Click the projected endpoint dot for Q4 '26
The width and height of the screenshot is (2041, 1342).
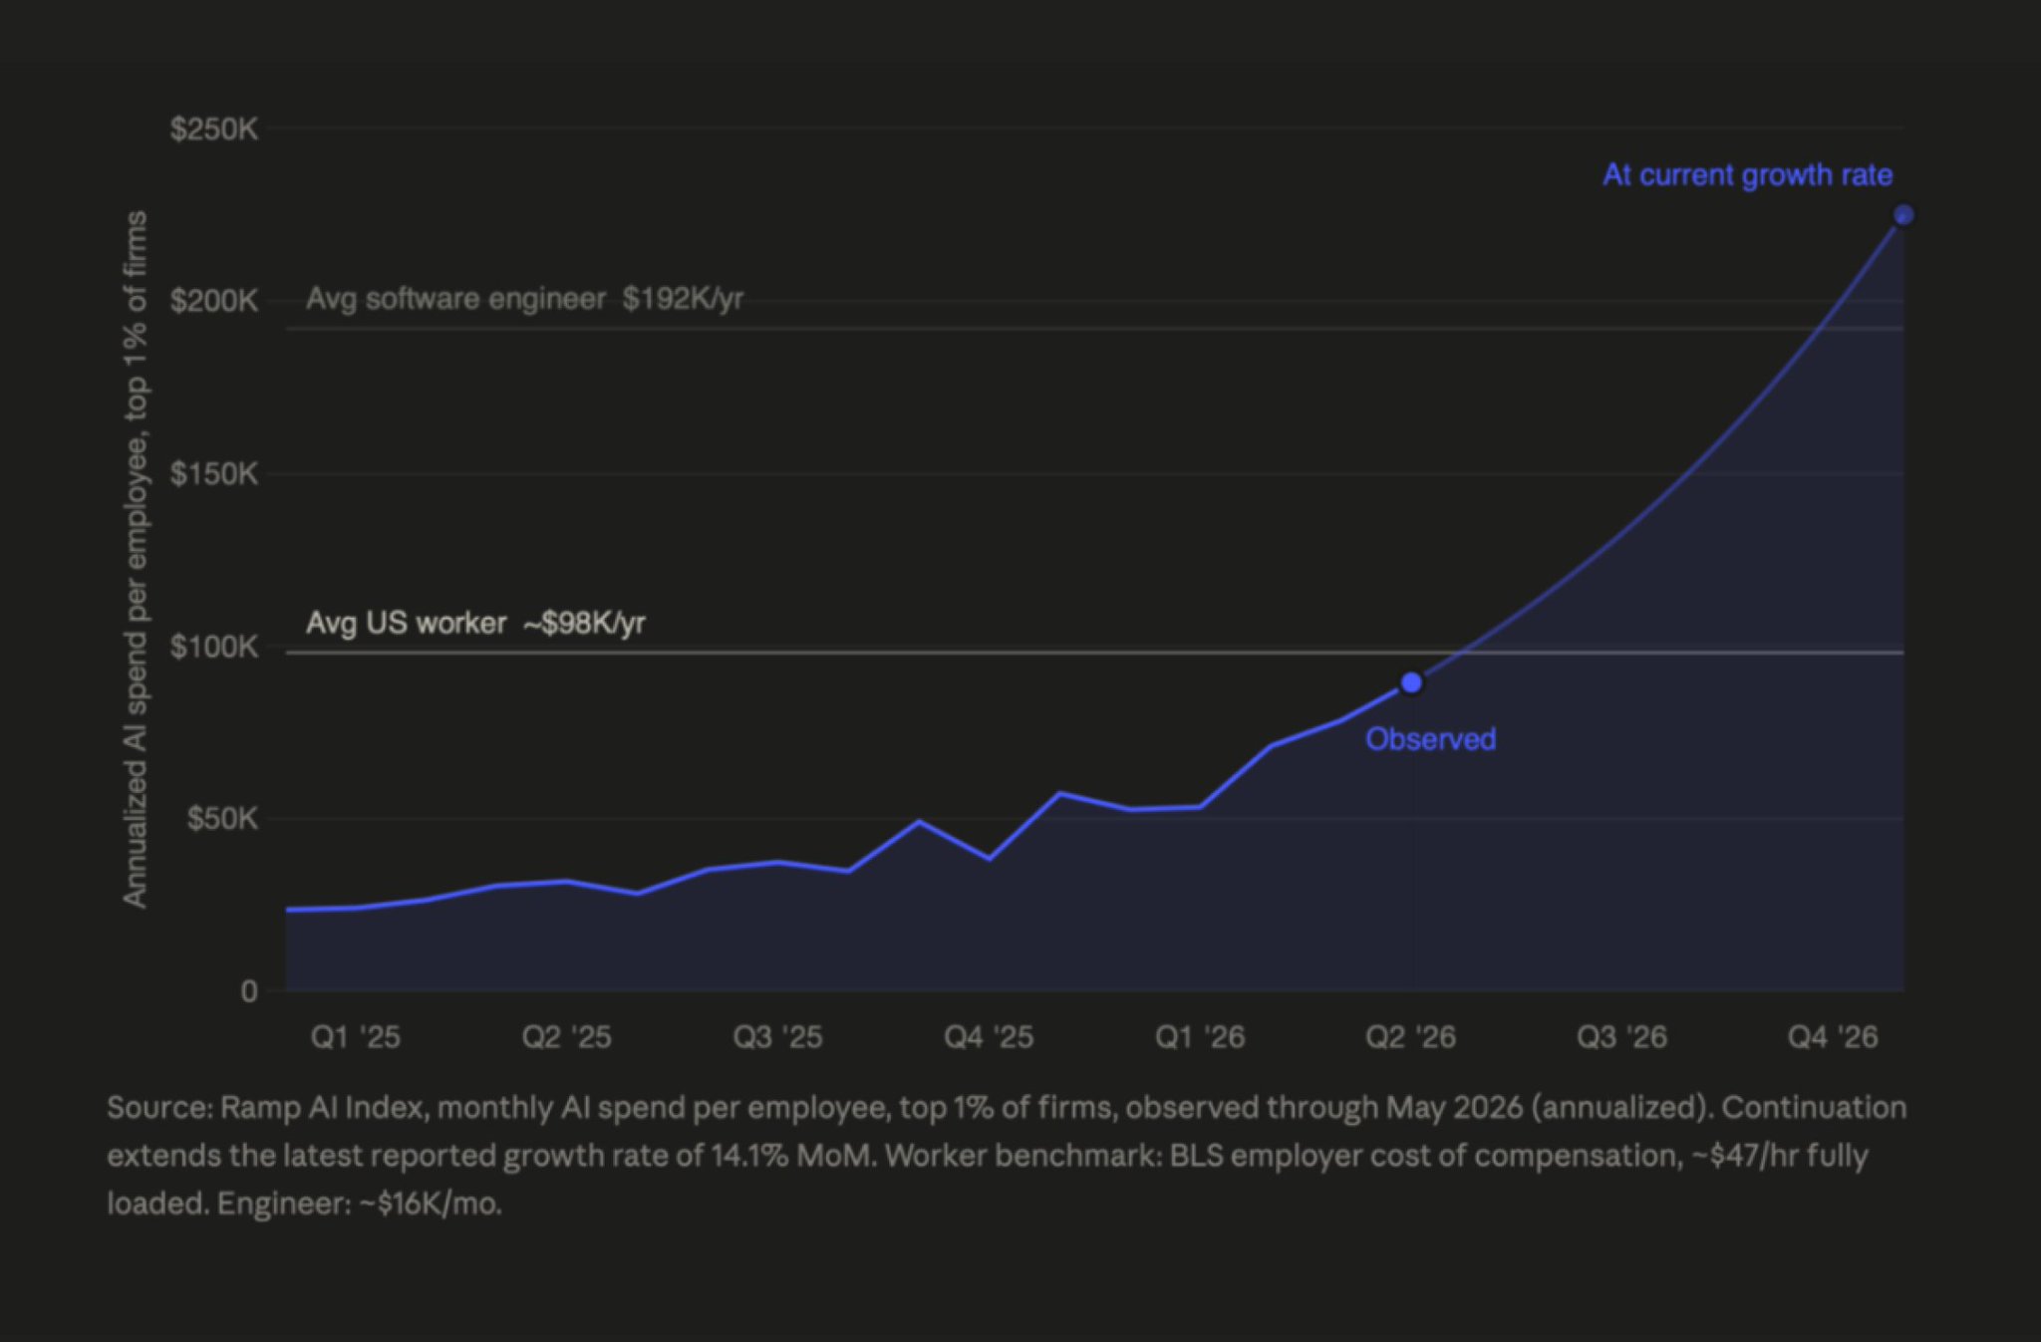tap(1903, 215)
